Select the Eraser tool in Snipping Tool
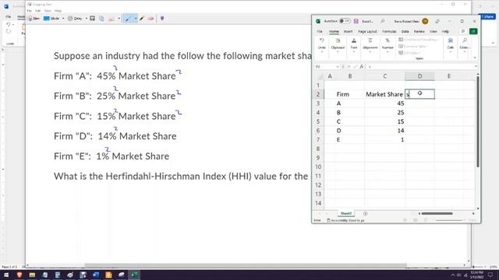 click(150, 19)
